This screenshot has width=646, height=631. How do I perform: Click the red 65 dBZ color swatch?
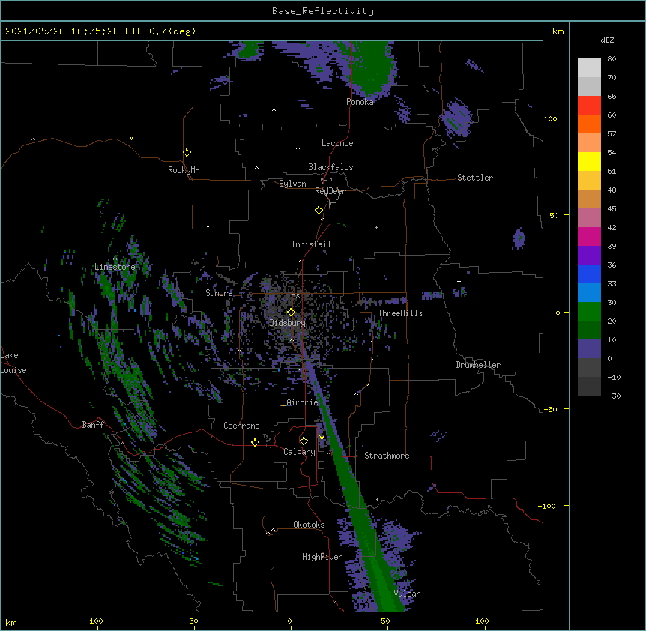tap(589, 105)
